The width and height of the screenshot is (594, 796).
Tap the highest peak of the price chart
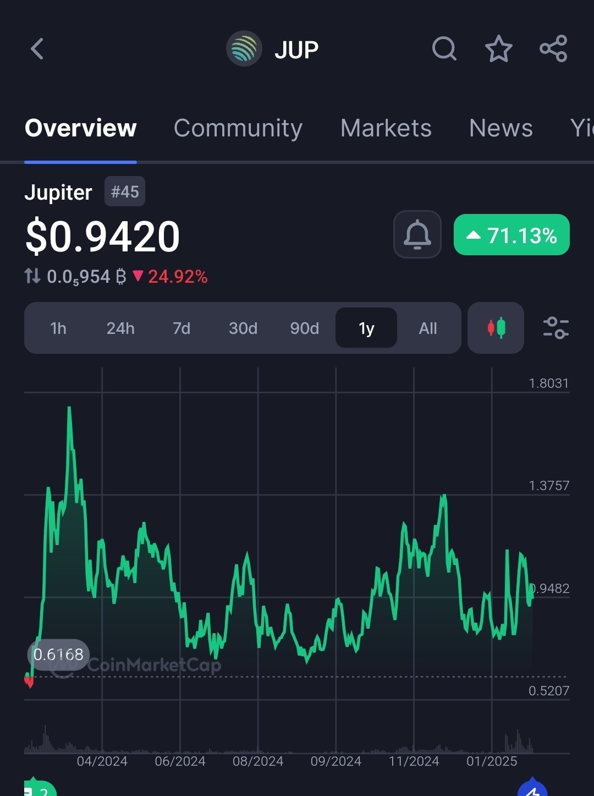click(x=69, y=408)
